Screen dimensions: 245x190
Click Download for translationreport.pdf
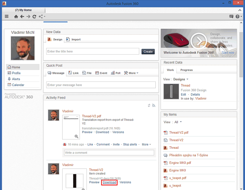[102, 132]
